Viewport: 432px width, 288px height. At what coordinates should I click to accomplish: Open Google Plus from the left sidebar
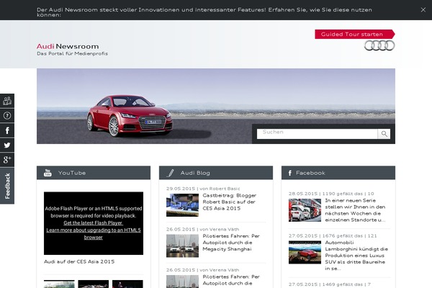click(7, 160)
